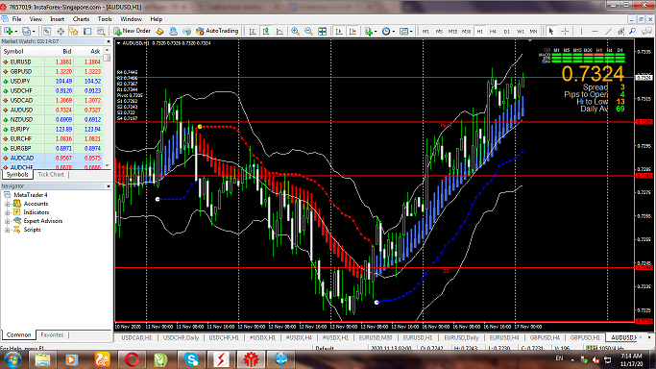Open File Explorer from taskbar
This screenshot has width=656, height=369.
(42, 359)
